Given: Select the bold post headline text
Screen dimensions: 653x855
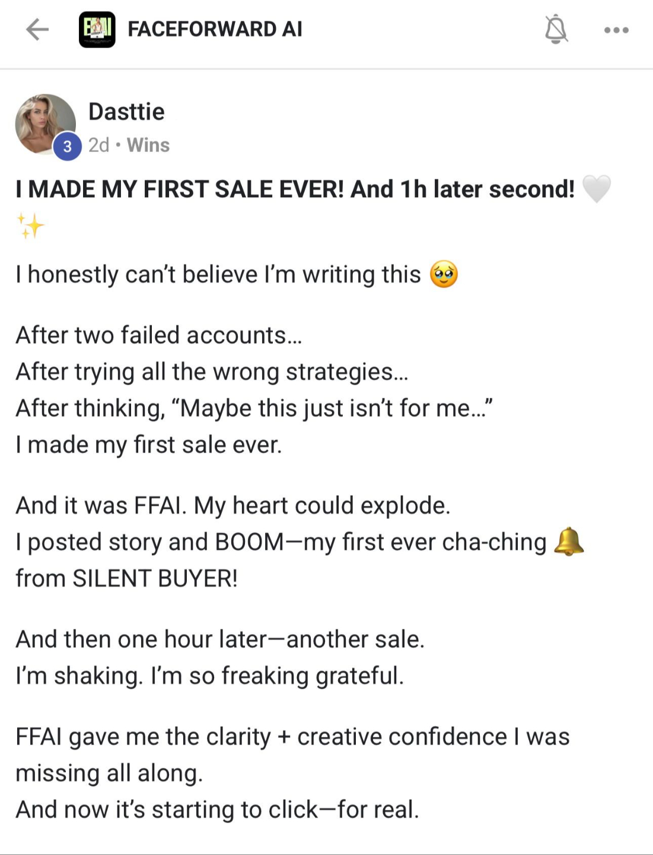Looking at the screenshot, I should 295,189.
